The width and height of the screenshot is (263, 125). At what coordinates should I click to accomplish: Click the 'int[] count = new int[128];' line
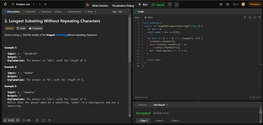(163, 32)
